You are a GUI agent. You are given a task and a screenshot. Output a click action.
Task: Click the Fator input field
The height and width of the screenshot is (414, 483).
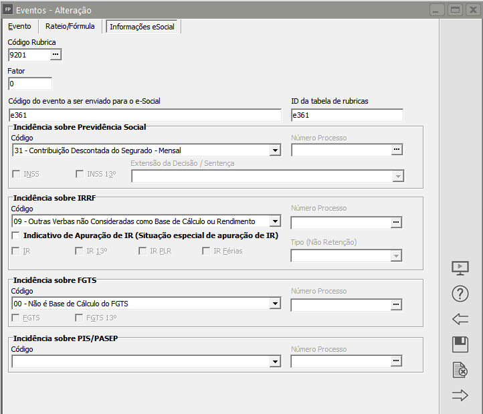click(30, 84)
